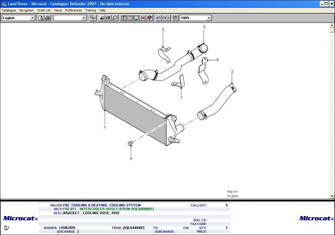The height and width of the screenshot is (235, 335).
Task: Click the magnifying glass search icon
Action: click(115, 18)
